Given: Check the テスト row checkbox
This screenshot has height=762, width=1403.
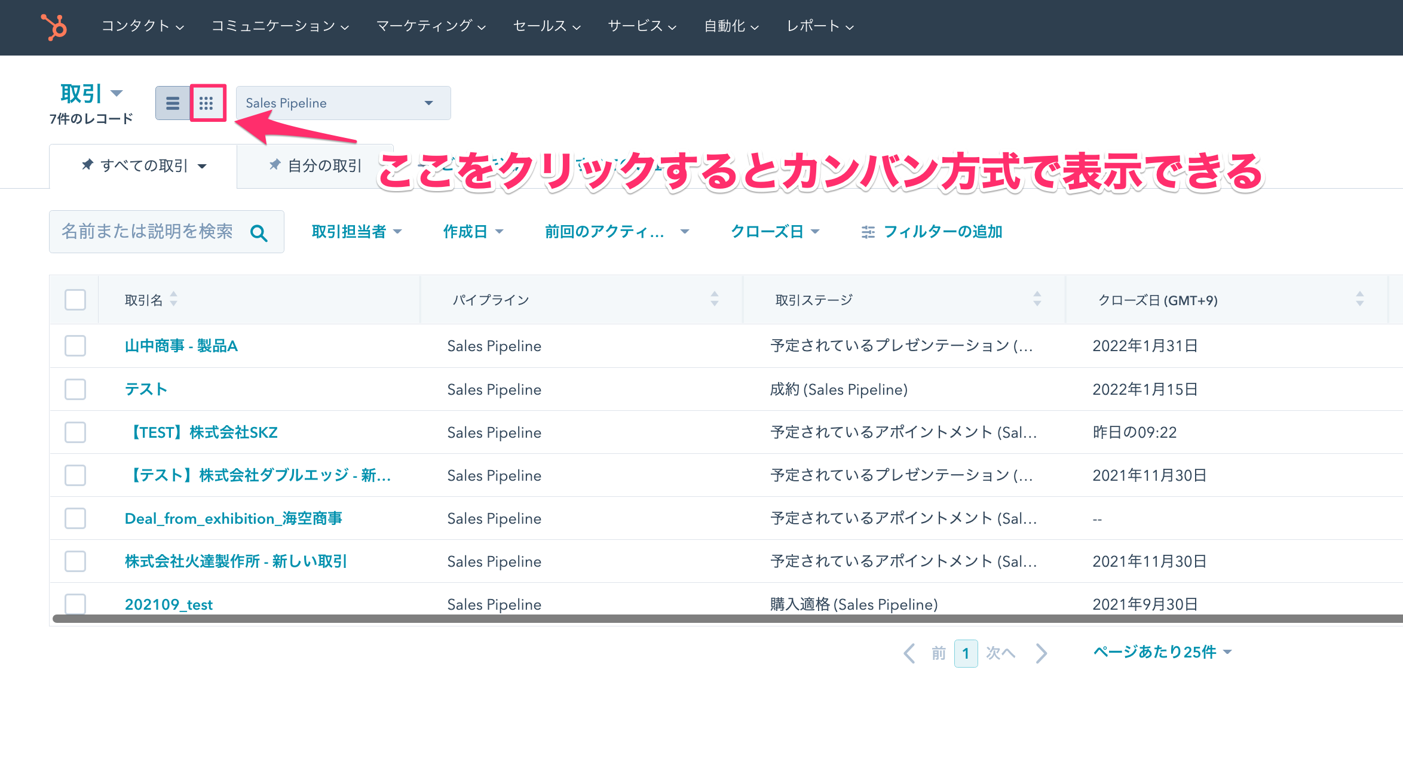Looking at the screenshot, I should point(75,389).
